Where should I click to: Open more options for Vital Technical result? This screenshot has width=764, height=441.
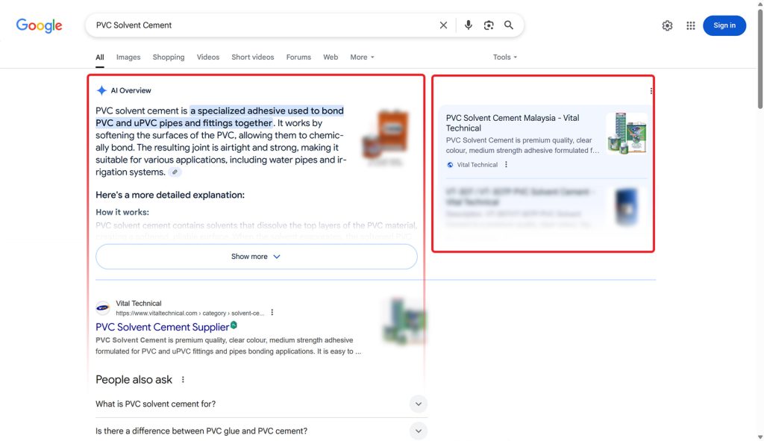pyautogui.click(x=272, y=313)
